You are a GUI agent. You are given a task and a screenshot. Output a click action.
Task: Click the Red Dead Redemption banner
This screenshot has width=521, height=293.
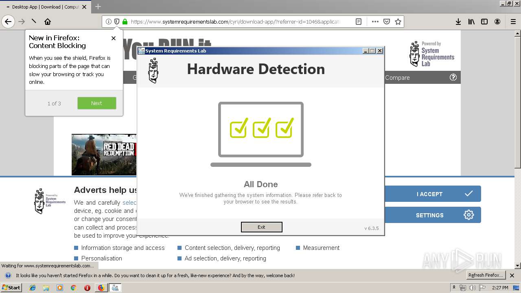click(104, 155)
